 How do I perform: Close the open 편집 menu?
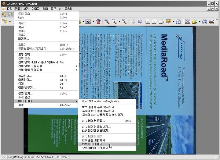tap(18, 9)
